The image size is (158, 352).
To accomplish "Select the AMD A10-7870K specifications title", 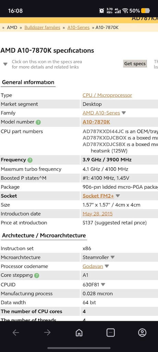I will (x=47, y=51).
